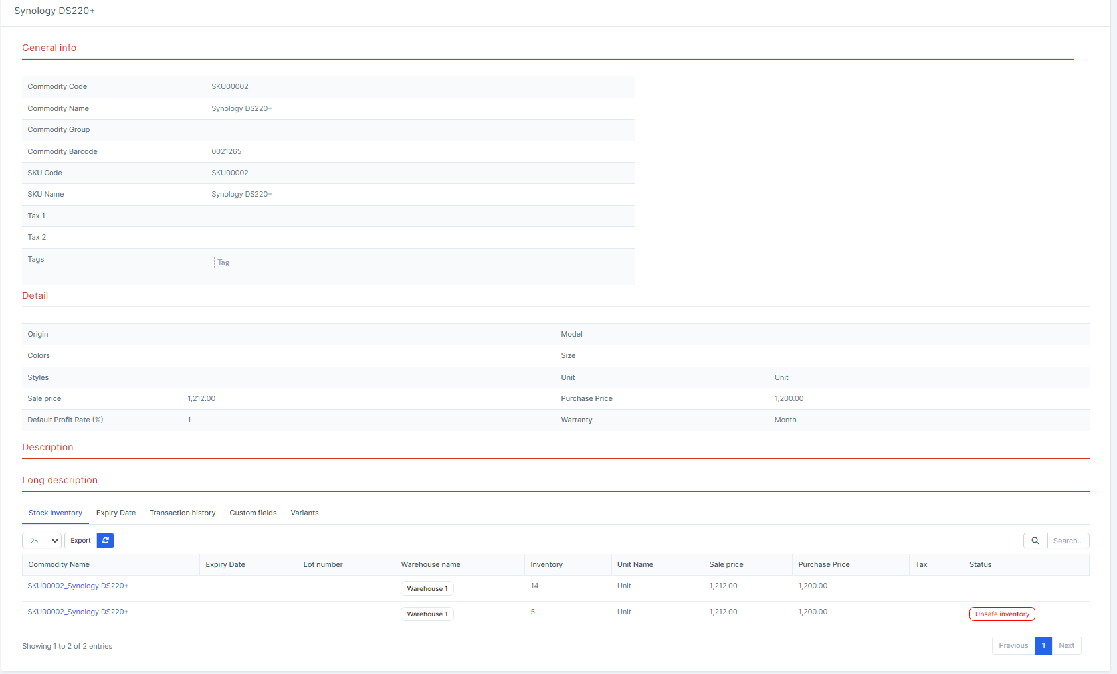This screenshot has width=1117, height=674.
Task: Click the refresh table icon button
Action: pyautogui.click(x=106, y=541)
